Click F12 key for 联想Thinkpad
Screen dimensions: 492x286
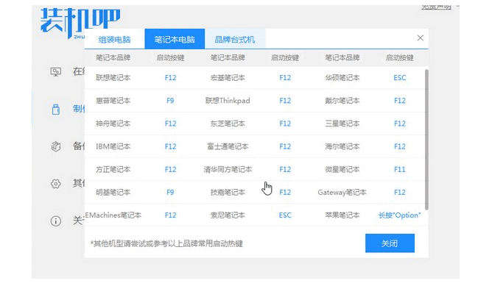pos(285,101)
